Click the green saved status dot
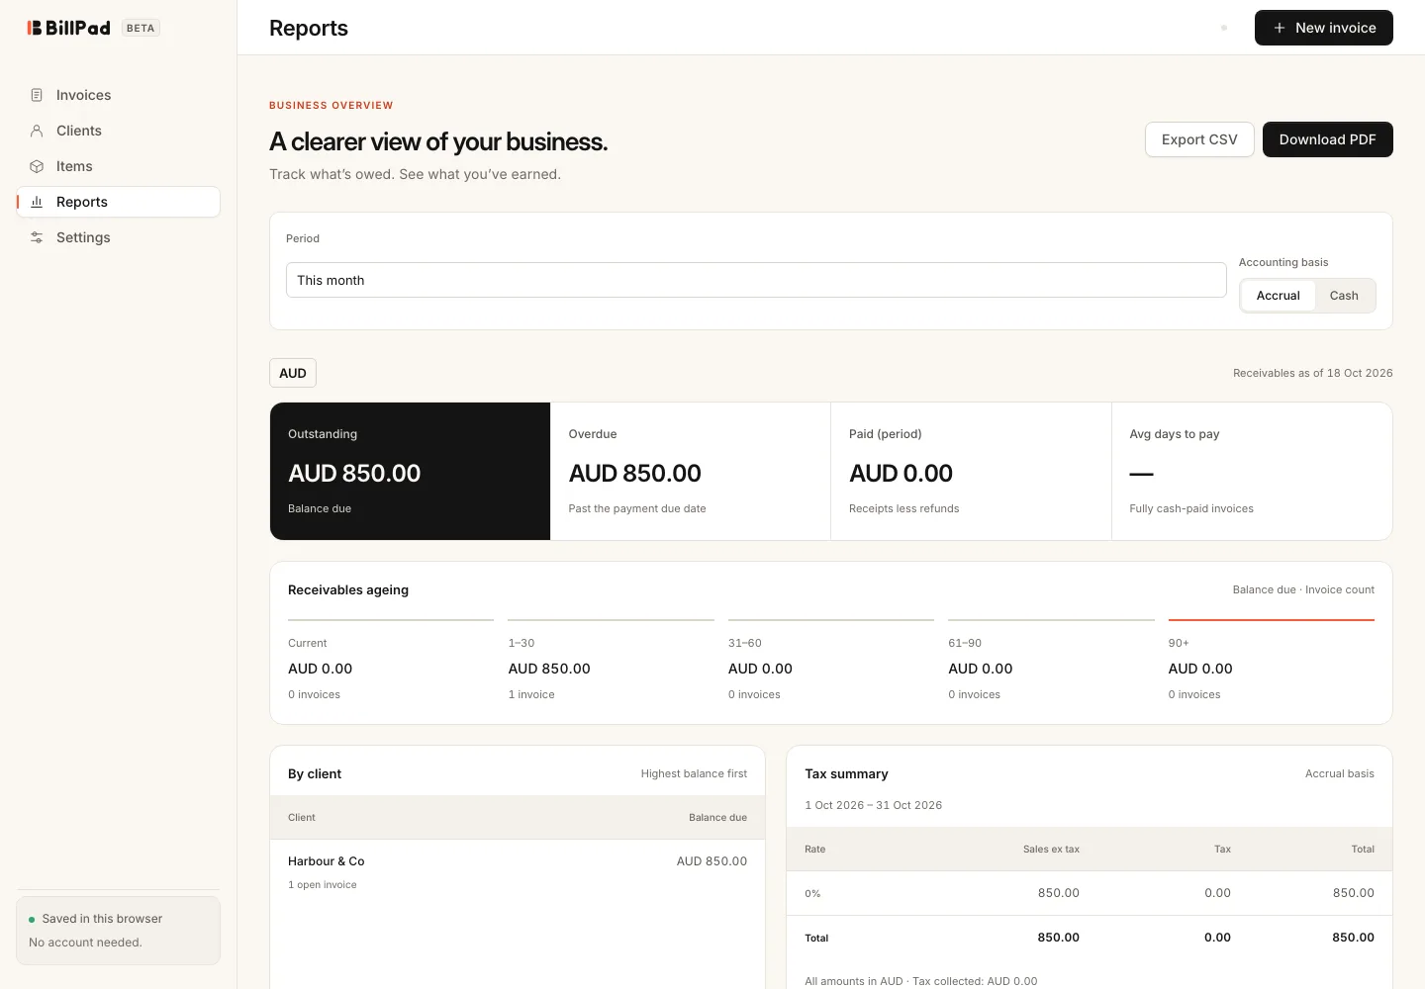The image size is (1425, 989). click(x=32, y=920)
